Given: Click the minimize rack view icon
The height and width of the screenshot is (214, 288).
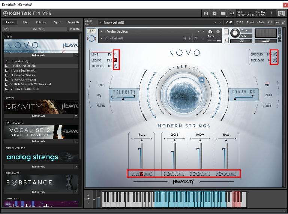Looking at the screenshot, I should click(232, 13).
